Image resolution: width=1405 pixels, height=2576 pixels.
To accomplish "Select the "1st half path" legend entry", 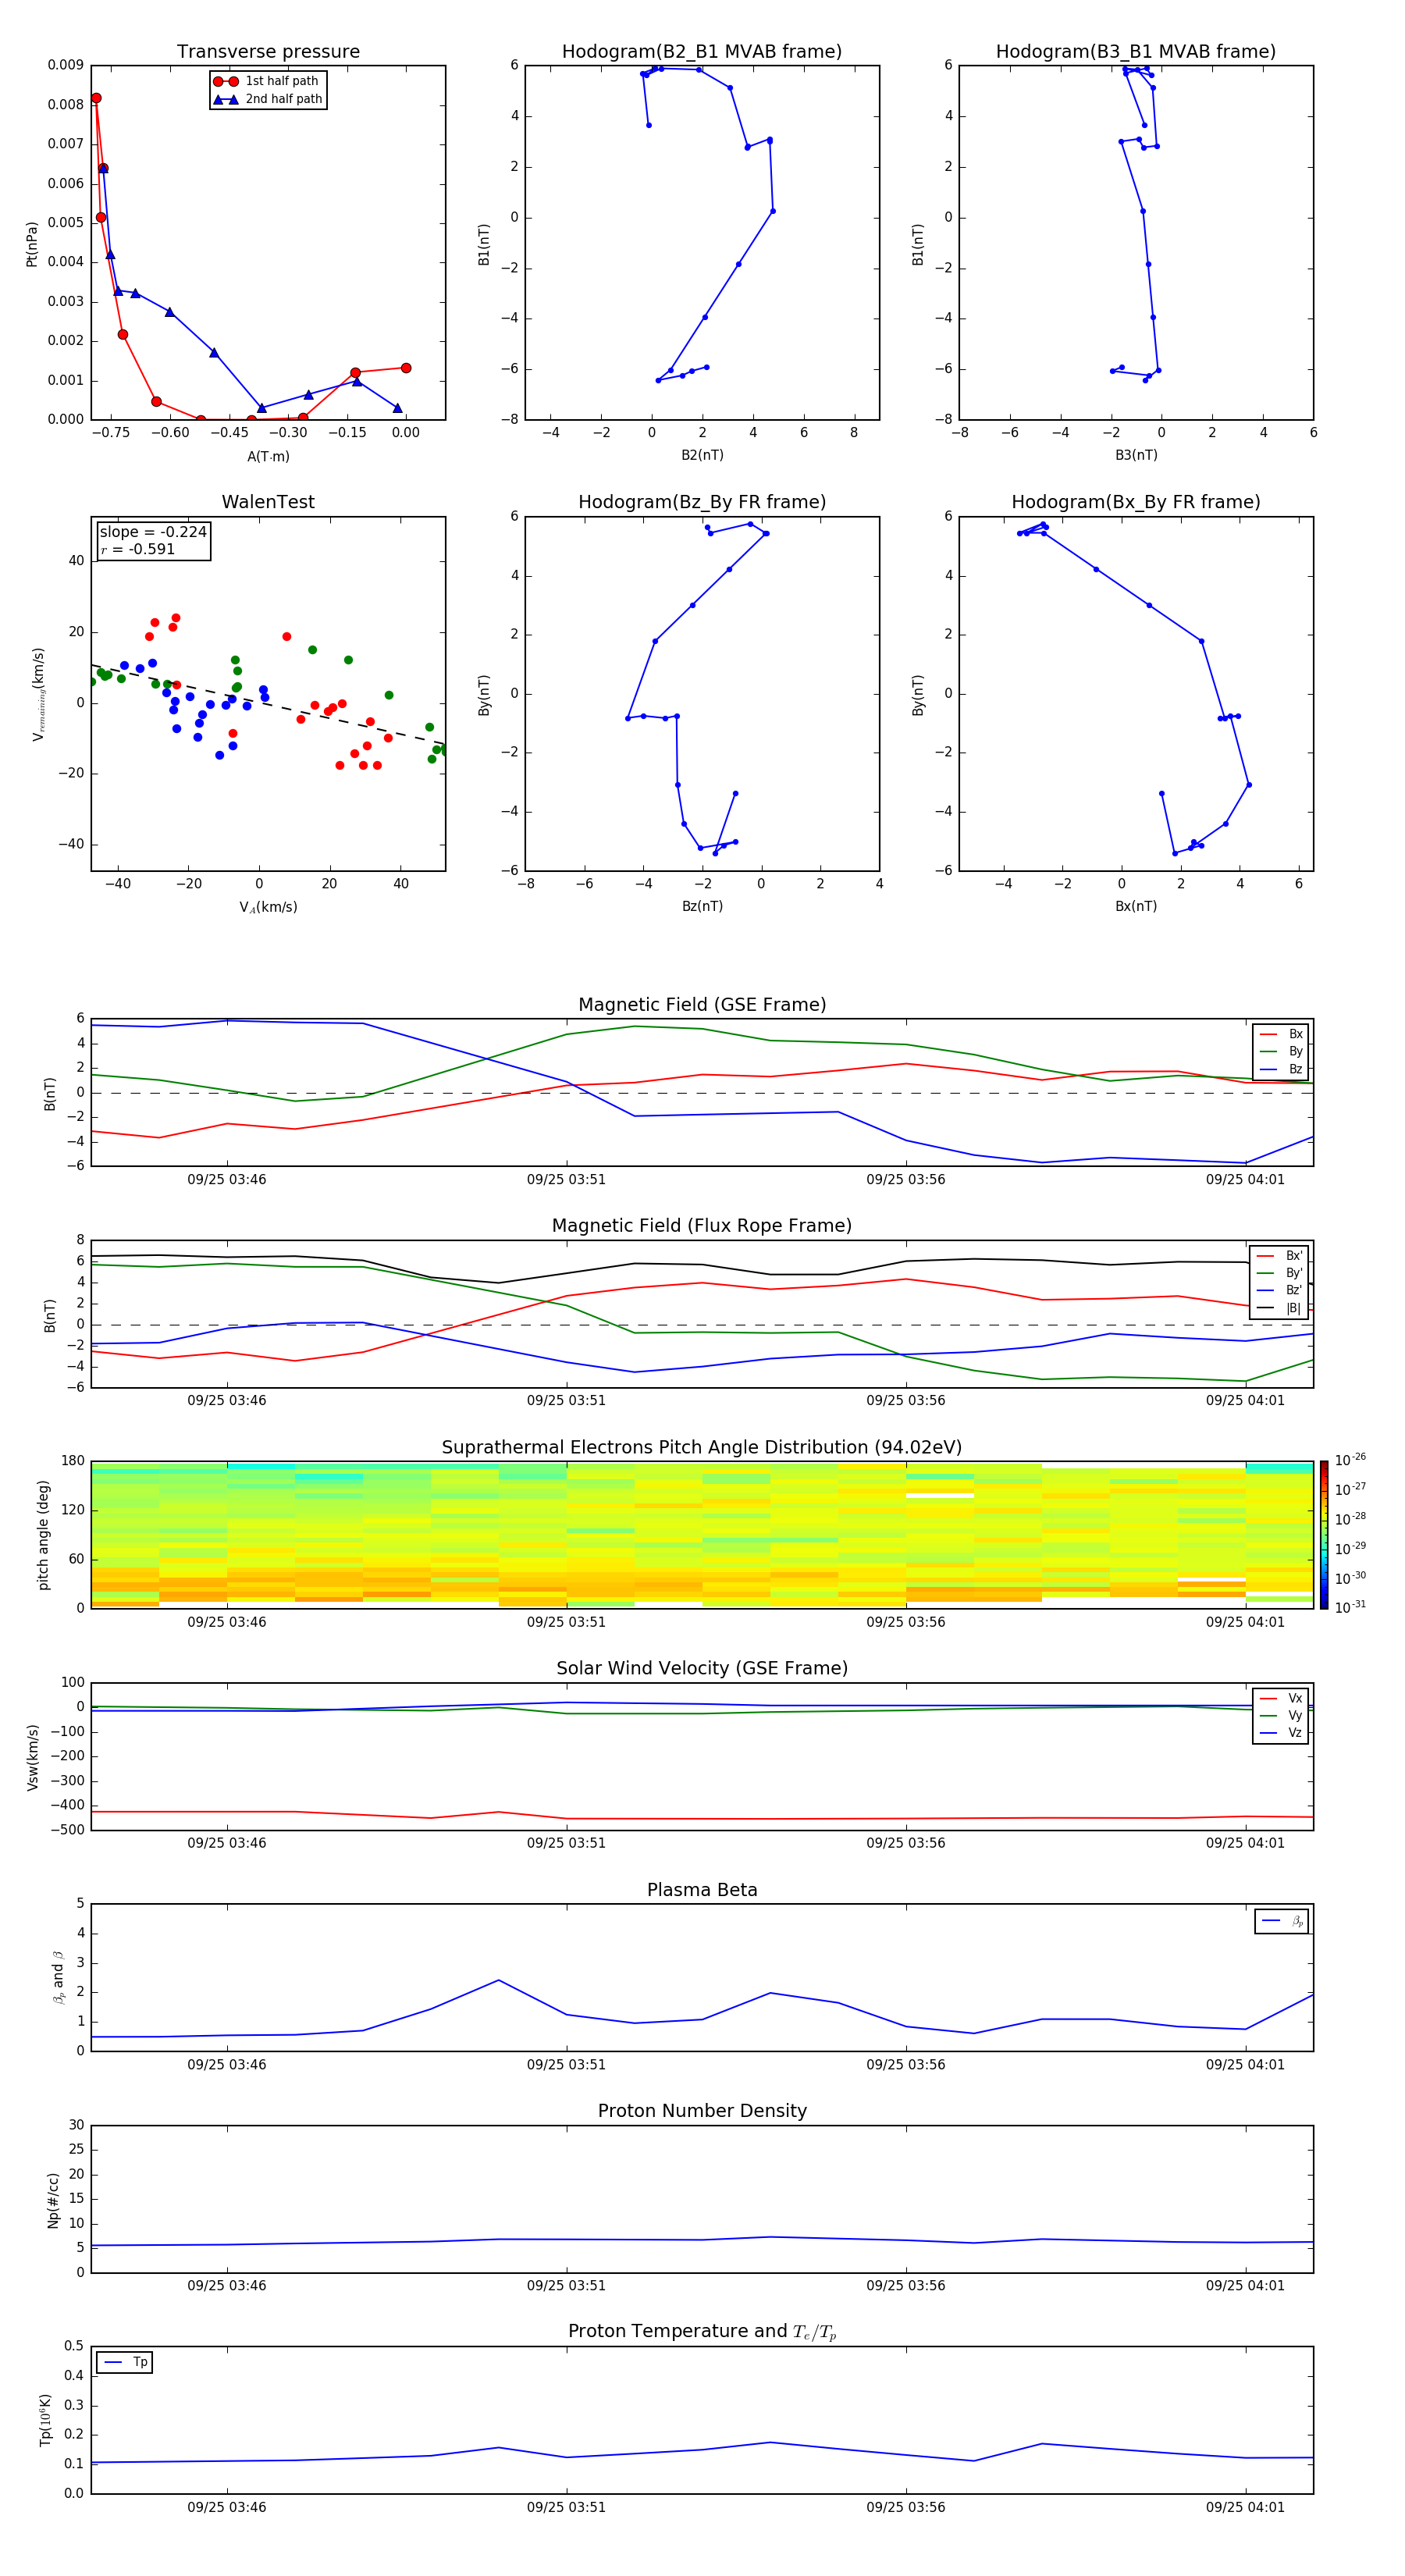I will coord(267,81).
